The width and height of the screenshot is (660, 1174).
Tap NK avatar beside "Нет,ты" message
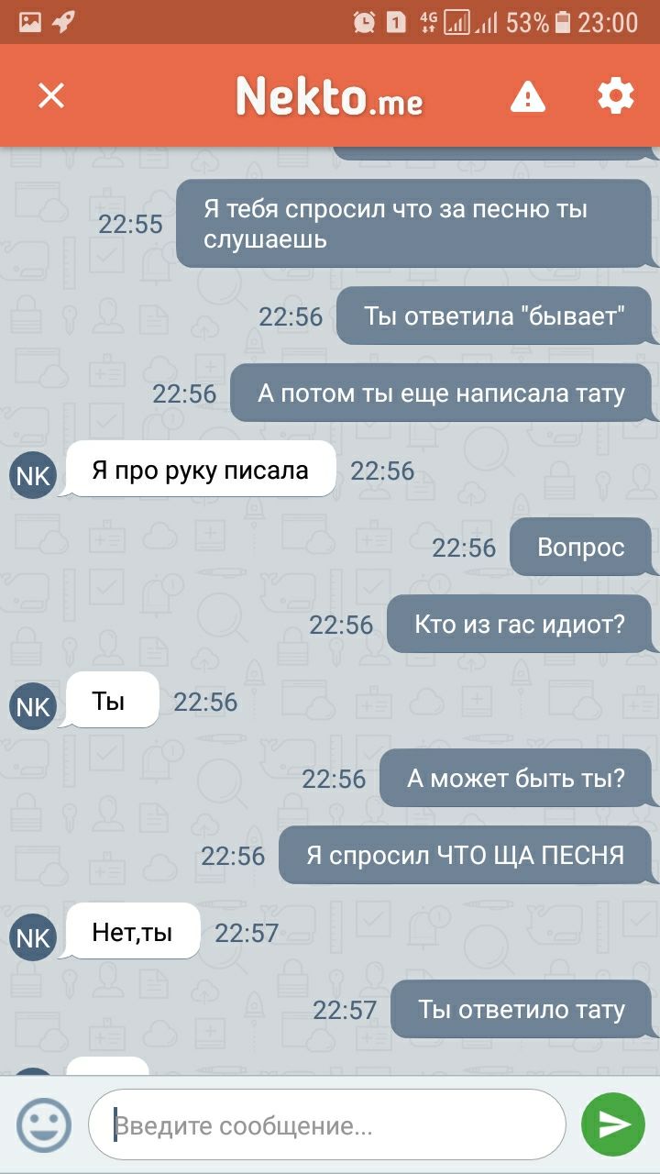click(x=33, y=937)
